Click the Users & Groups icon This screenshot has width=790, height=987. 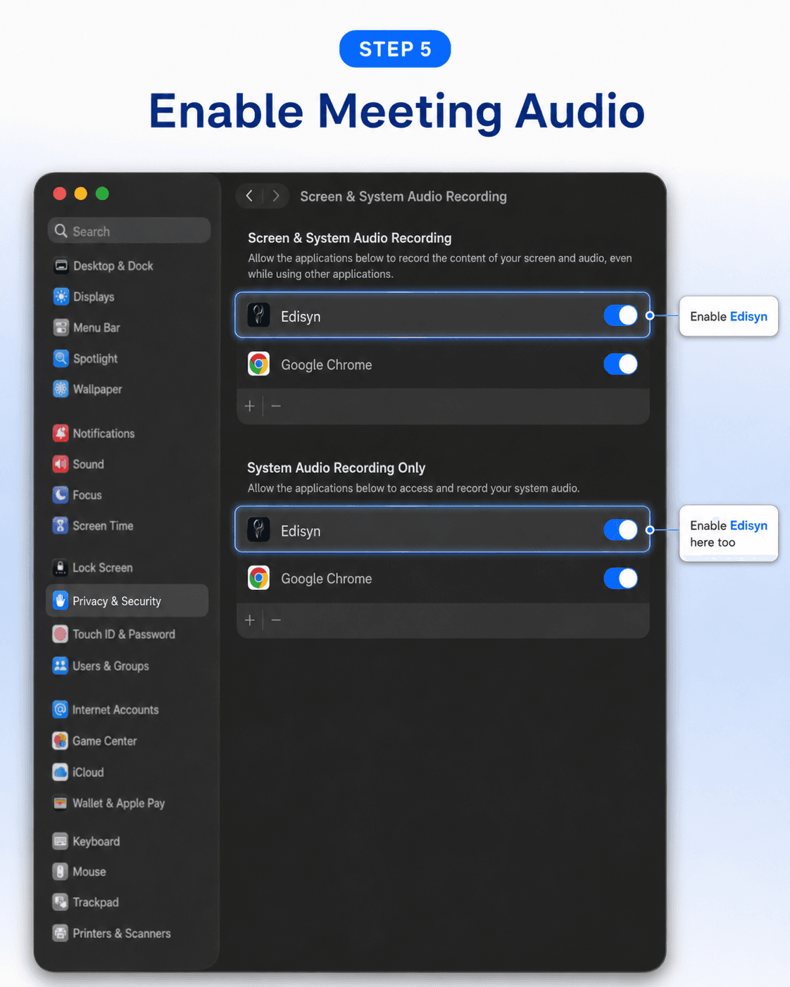pyautogui.click(x=61, y=665)
